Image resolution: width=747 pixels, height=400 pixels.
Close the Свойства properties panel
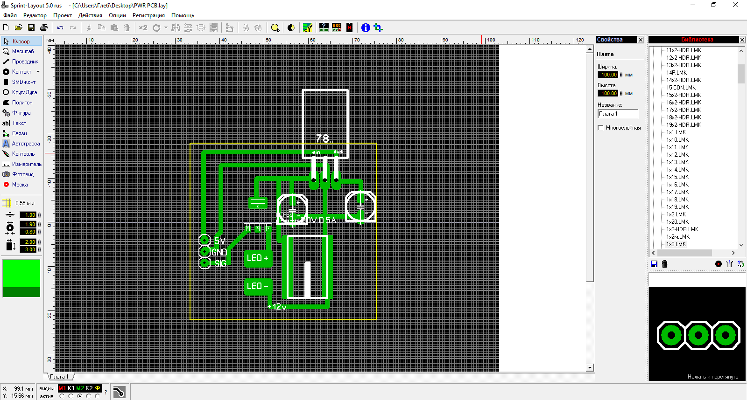click(x=641, y=40)
